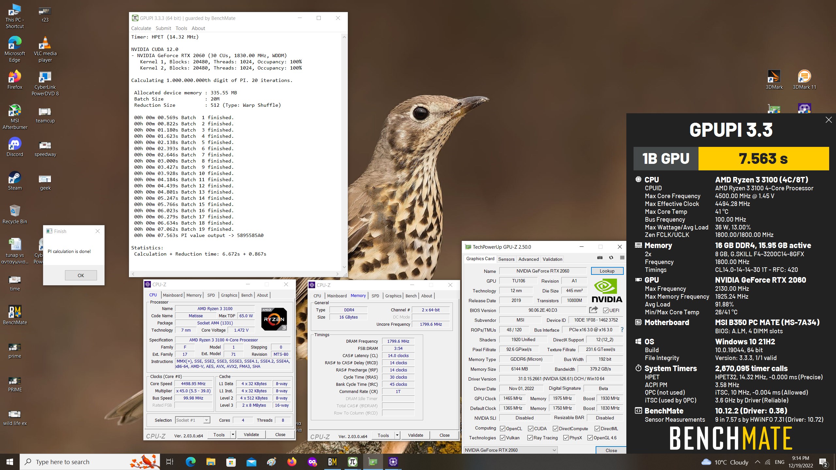The width and height of the screenshot is (836, 470).
Task: Expand Tools dropdown arrow in right CPU-Z
Action: [397, 435]
